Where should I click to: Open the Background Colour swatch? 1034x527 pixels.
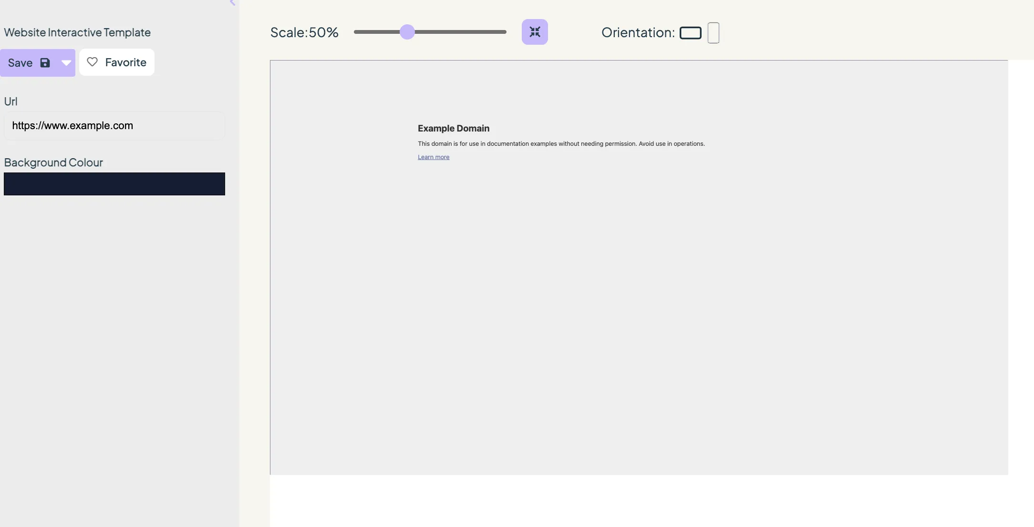coord(114,184)
